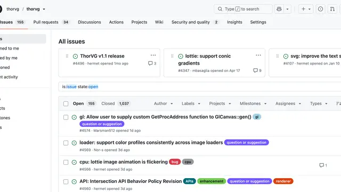This screenshot has width=341, height=192.
Task: Click the comment icon on cpu: lottie flickering row
Action: (321, 165)
